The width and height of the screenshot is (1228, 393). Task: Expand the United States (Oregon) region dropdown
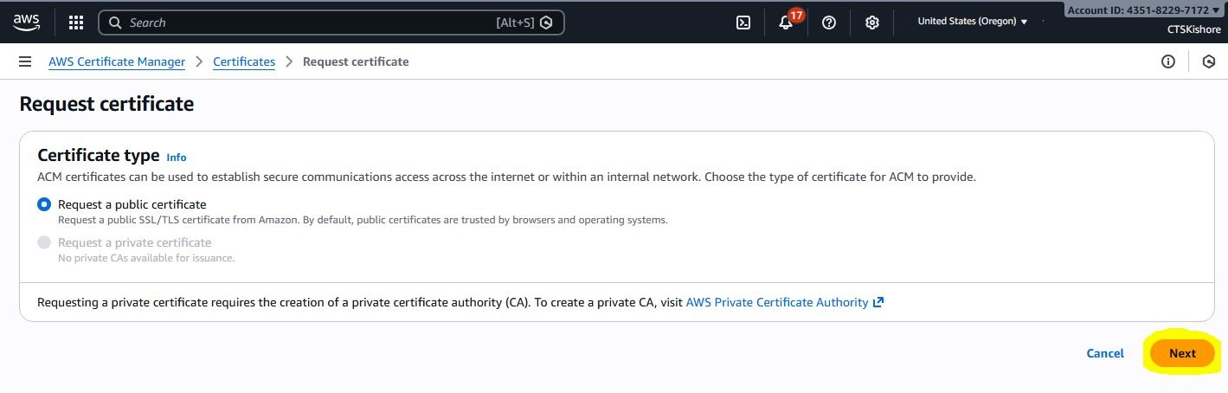(x=972, y=22)
